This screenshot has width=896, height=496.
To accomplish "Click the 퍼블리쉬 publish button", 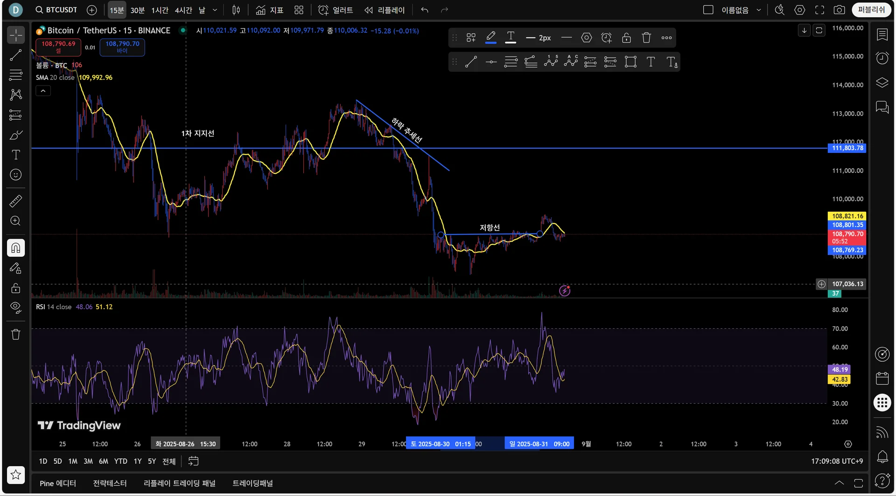I will click(871, 10).
